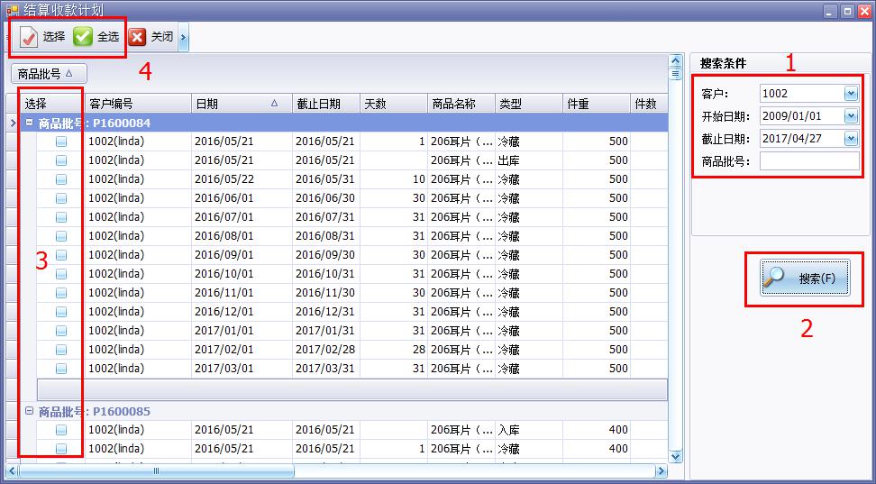Tick the checkbox for the 2017/01/01 row
Image resolution: width=876 pixels, height=484 pixels.
click(x=61, y=331)
